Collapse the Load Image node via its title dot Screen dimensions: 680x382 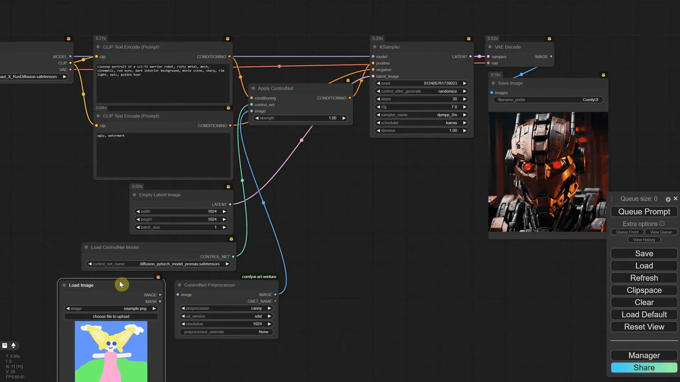[x=64, y=285]
